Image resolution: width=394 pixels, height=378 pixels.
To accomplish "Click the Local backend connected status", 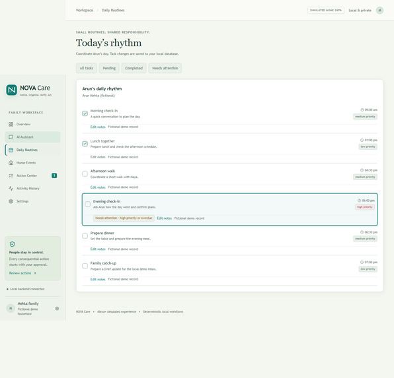I will click(x=26, y=289).
